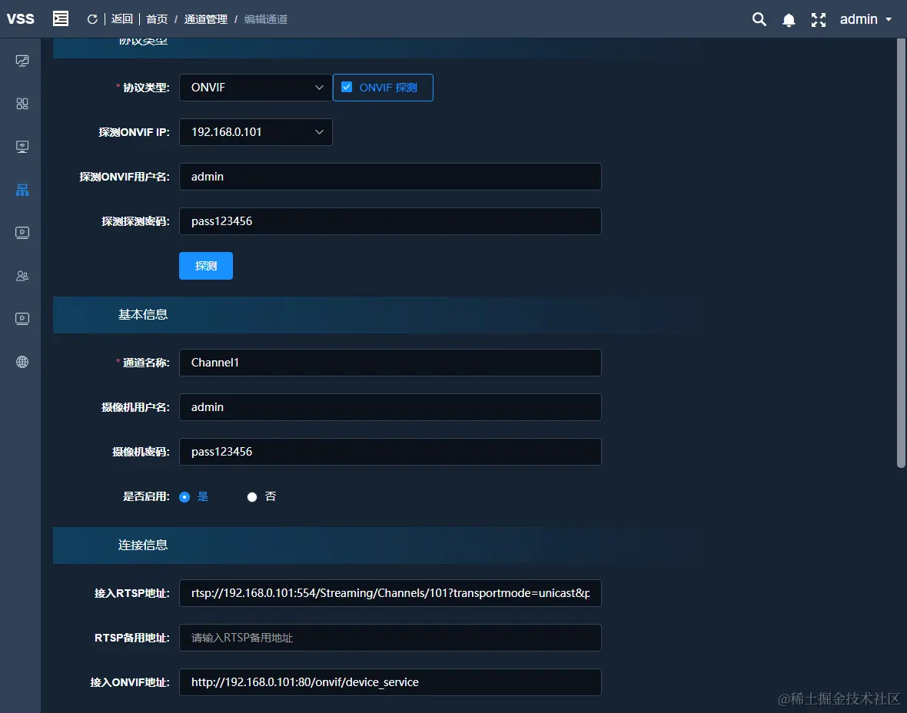Viewport: 907px width, 713px height.
Task: Focus the 探测ONVIF用户名 field
Action: coord(390,177)
